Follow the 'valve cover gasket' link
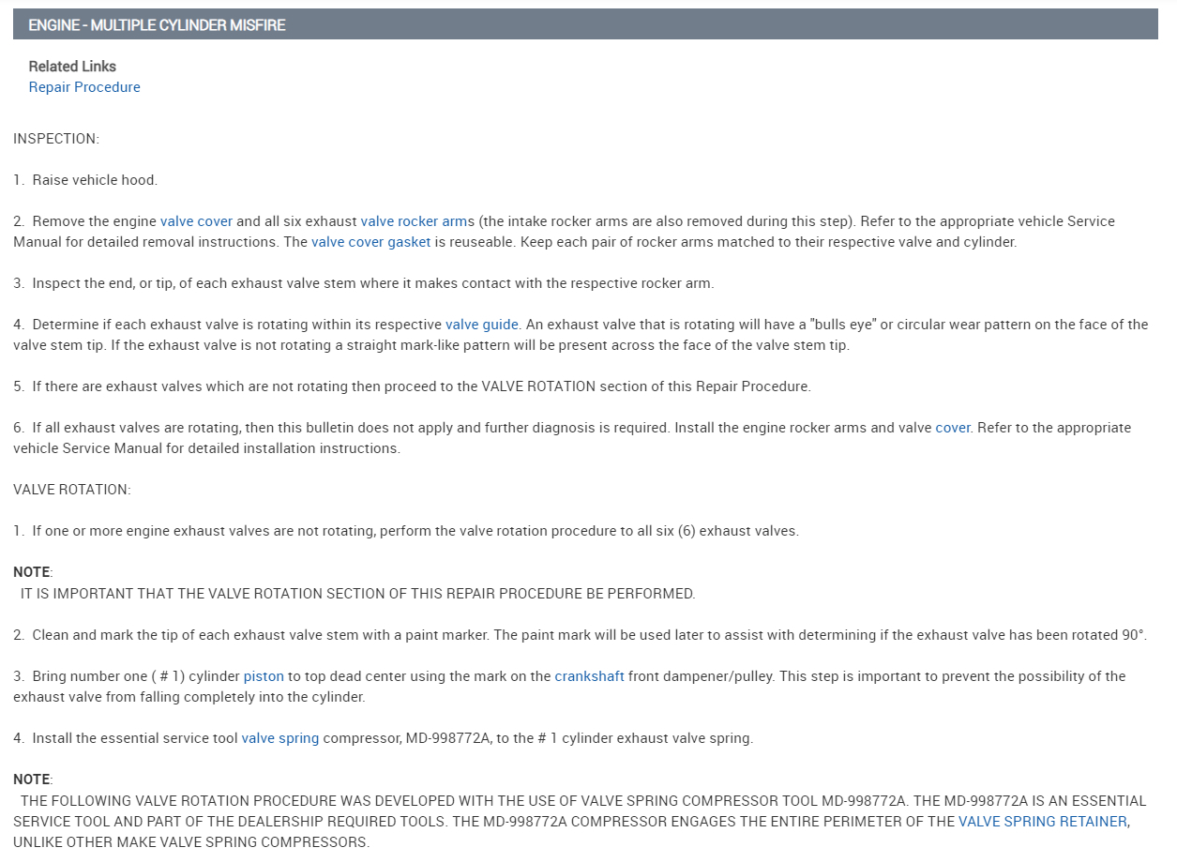Viewport: 1177px width, 863px height. (370, 242)
